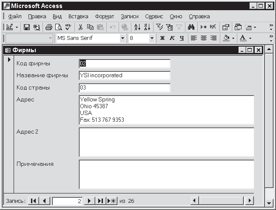Click the fill/background color bucket
The image size is (276, 210).
(226, 38)
